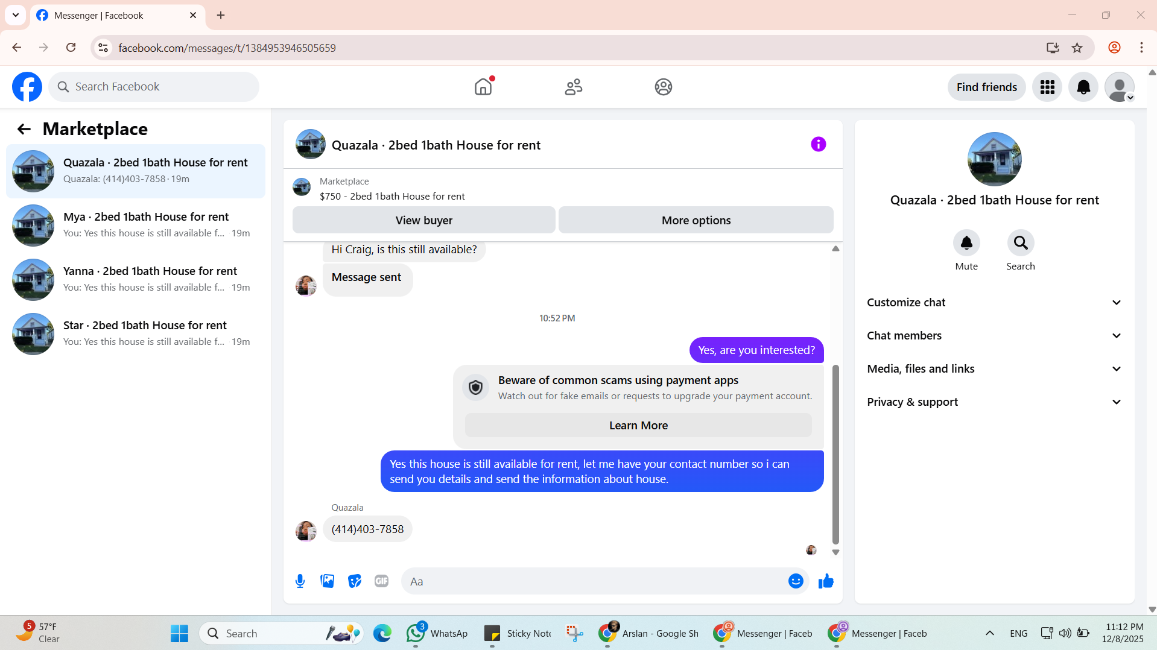The image size is (1157, 650).
Task: Click the '(414)403-7858' message bubble
Action: point(367,529)
